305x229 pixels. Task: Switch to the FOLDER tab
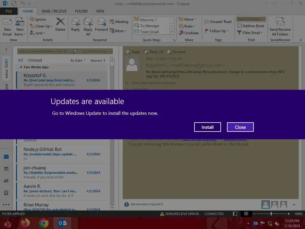[81, 11]
